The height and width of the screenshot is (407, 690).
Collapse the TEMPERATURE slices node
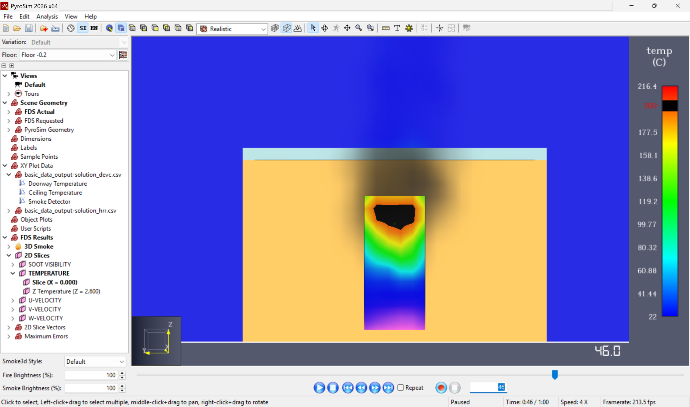(13, 273)
